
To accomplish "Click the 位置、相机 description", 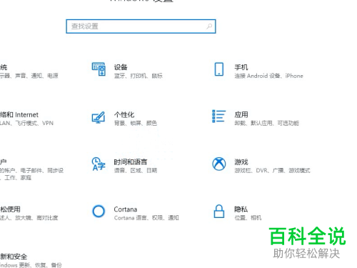I will (248, 218).
